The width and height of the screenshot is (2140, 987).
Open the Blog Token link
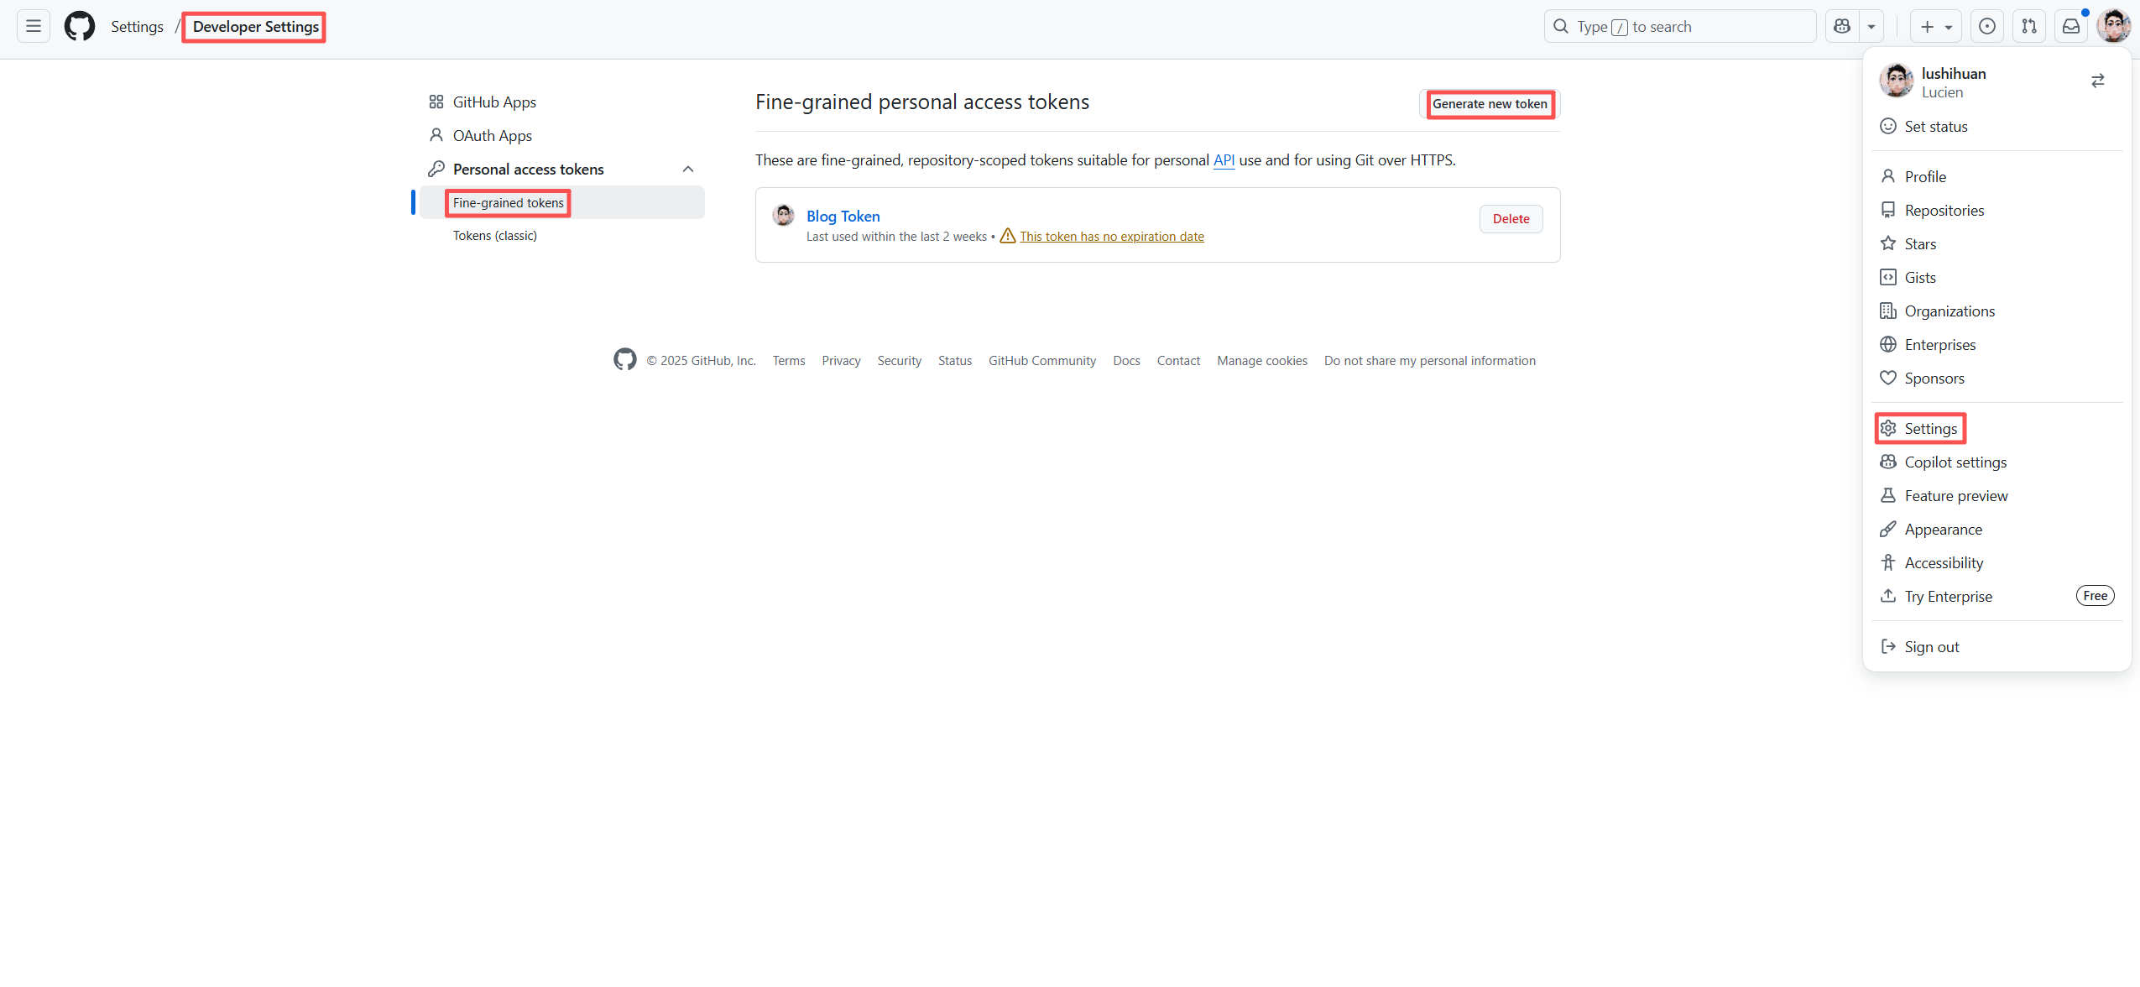(843, 216)
